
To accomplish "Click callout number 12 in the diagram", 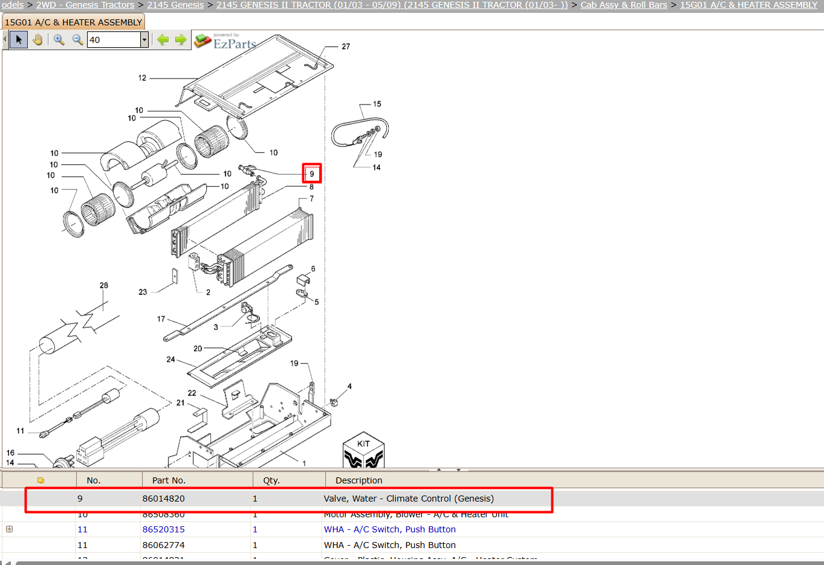I will tap(142, 78).
